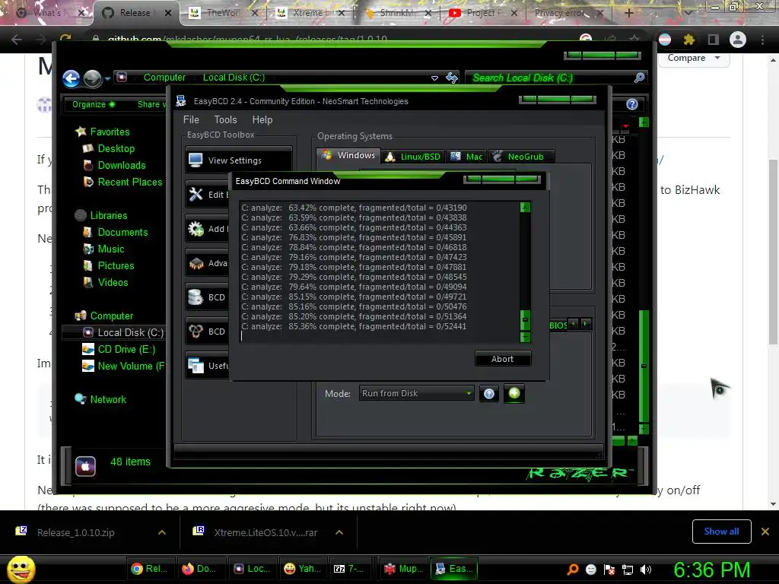
Task: Switch to the NeoGrub tab
Action: (520, 157)
